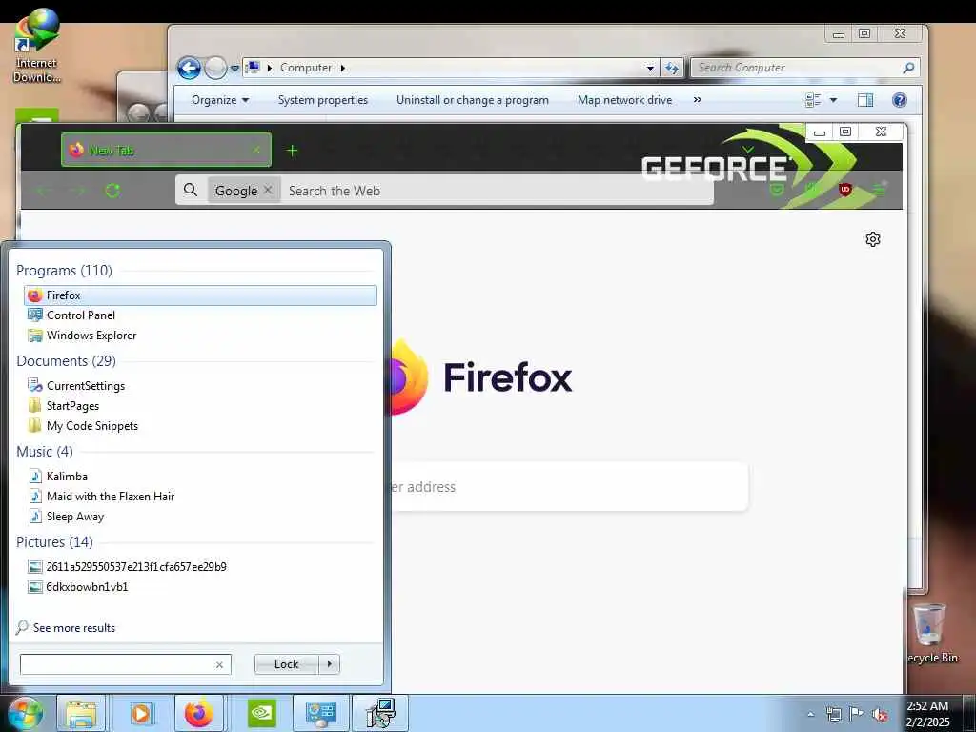Open Windows Explorer from the taskbar

[81, 713]
